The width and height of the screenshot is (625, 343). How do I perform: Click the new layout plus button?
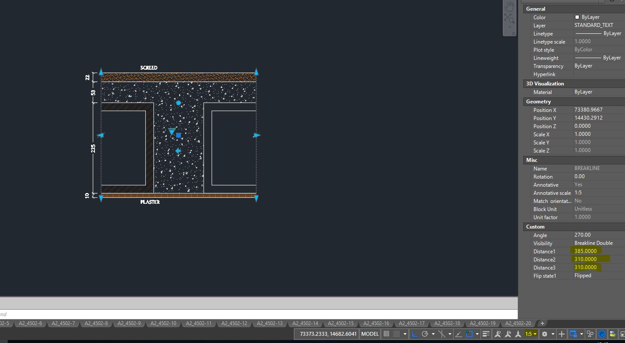click(542, 323)
